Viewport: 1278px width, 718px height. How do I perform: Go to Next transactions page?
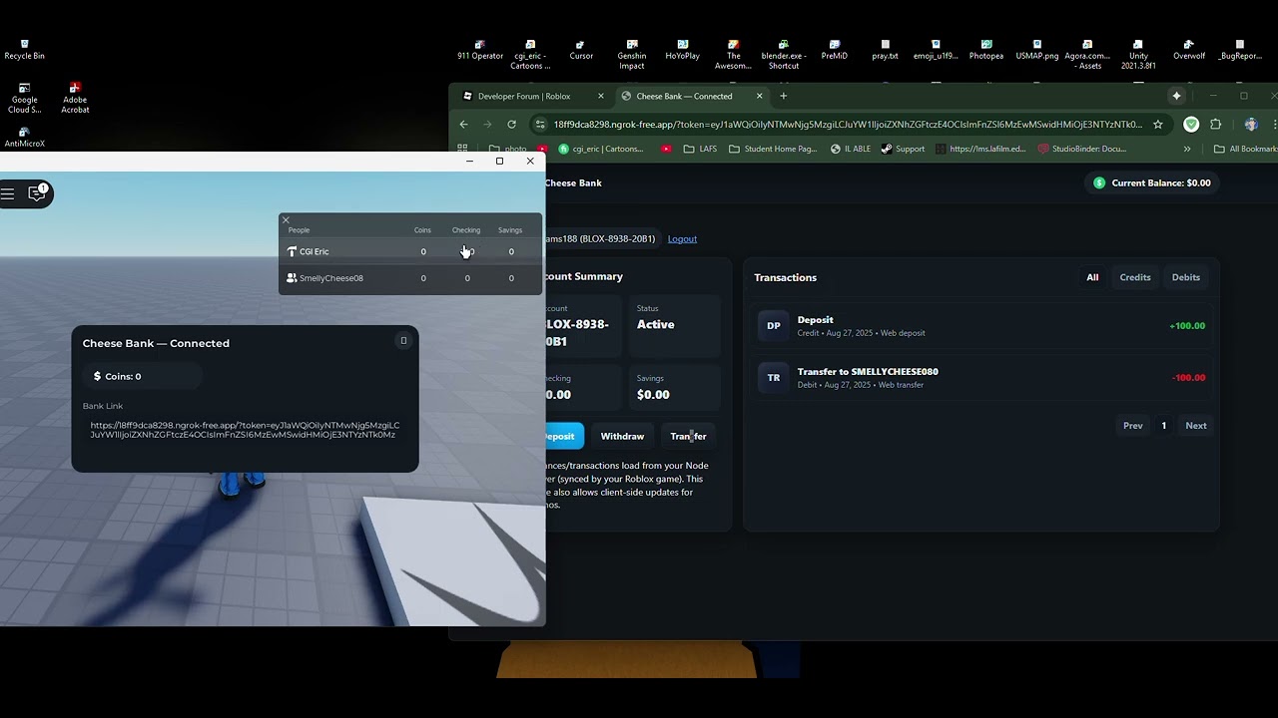1195,426
